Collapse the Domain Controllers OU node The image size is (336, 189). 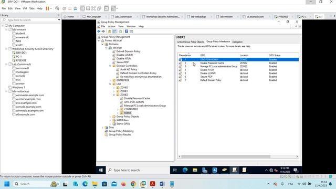click(110, 66)
